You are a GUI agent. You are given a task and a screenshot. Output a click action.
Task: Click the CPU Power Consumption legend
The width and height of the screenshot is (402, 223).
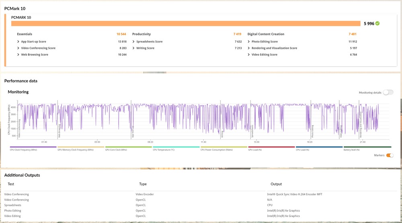[224, 147]
